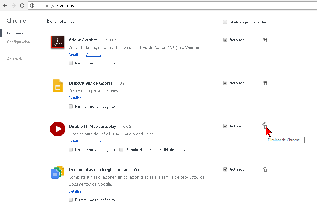
Task: Click version number 1.4
Action: [x=148, y=169]
